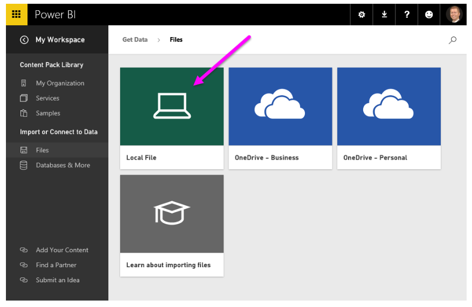The image size is (472, 307).
Task: Click the download arrow icon
Action: pyautogui.click(x=384, y=15)
